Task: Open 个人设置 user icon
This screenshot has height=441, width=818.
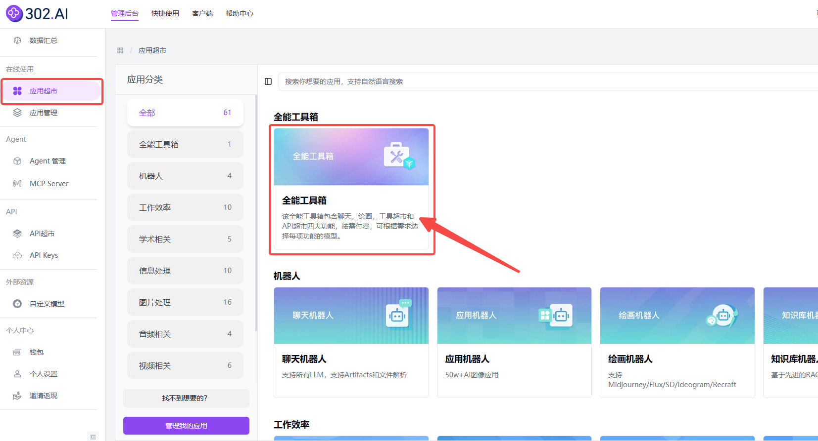Action: coord(17,374)
